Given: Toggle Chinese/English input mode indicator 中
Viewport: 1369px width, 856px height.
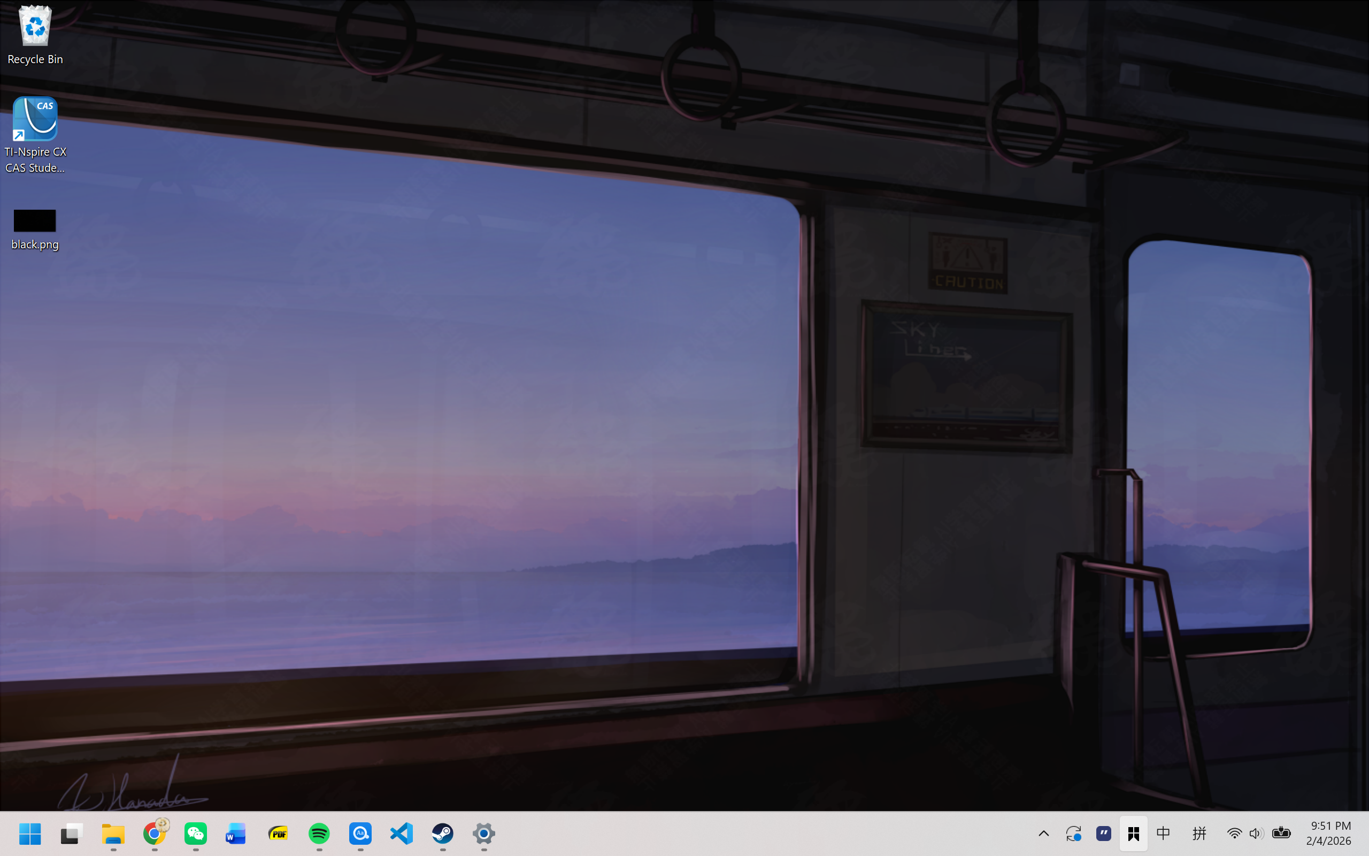Looking at the screenshot, I should tap(1163, 834).
